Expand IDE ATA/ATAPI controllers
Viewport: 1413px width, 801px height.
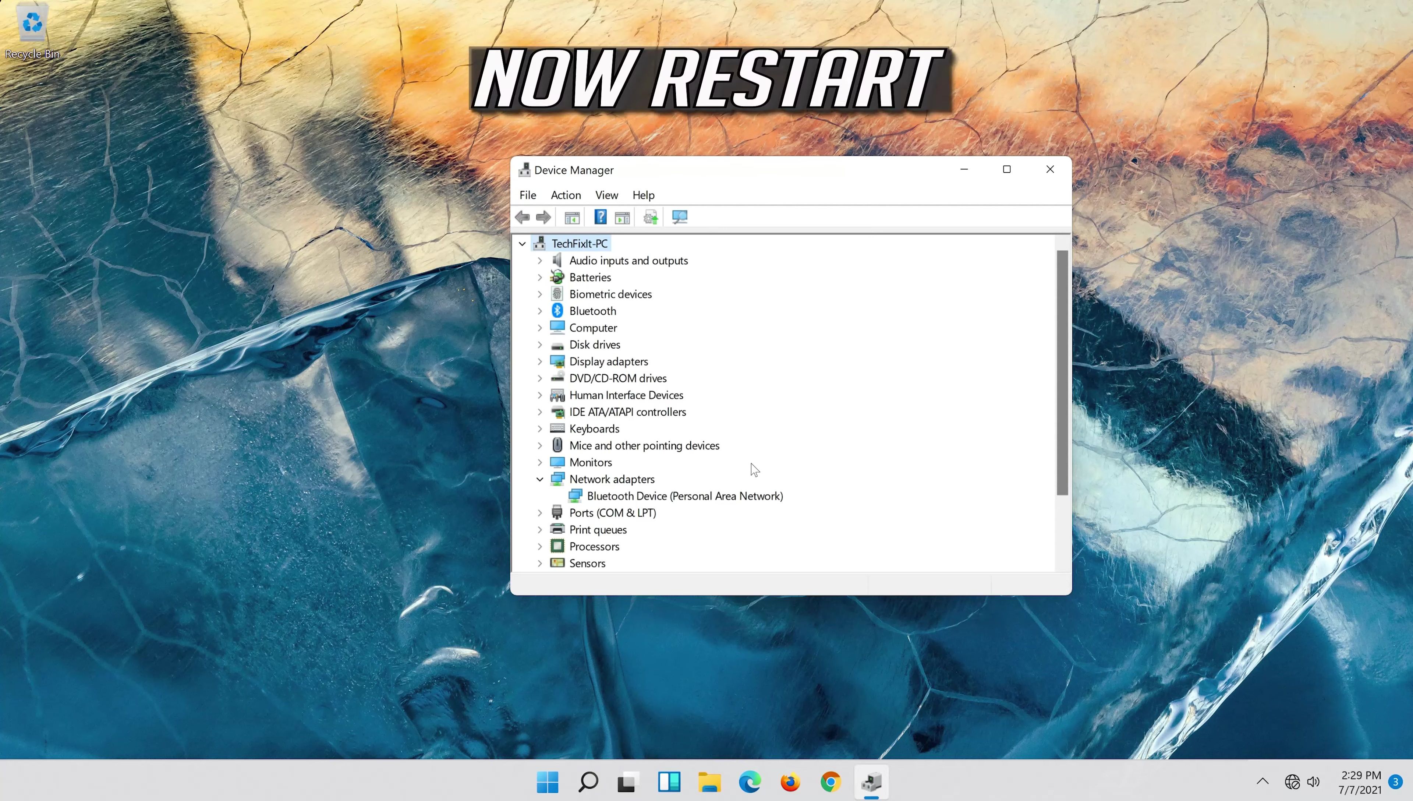pyautogui.click(x=539, y=412)
